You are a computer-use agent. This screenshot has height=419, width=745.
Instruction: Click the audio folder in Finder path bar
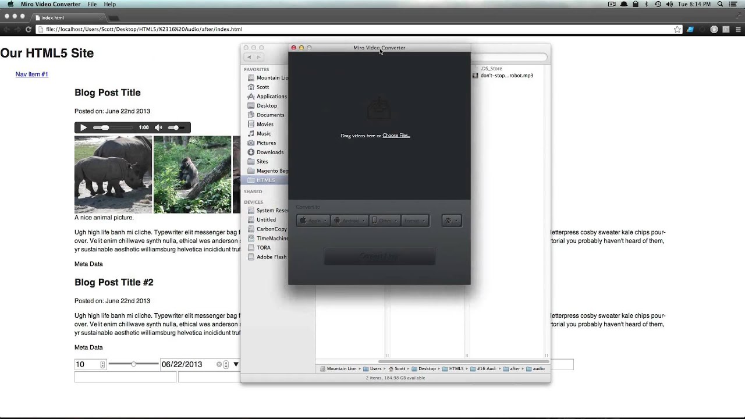(x=535, y=368)
